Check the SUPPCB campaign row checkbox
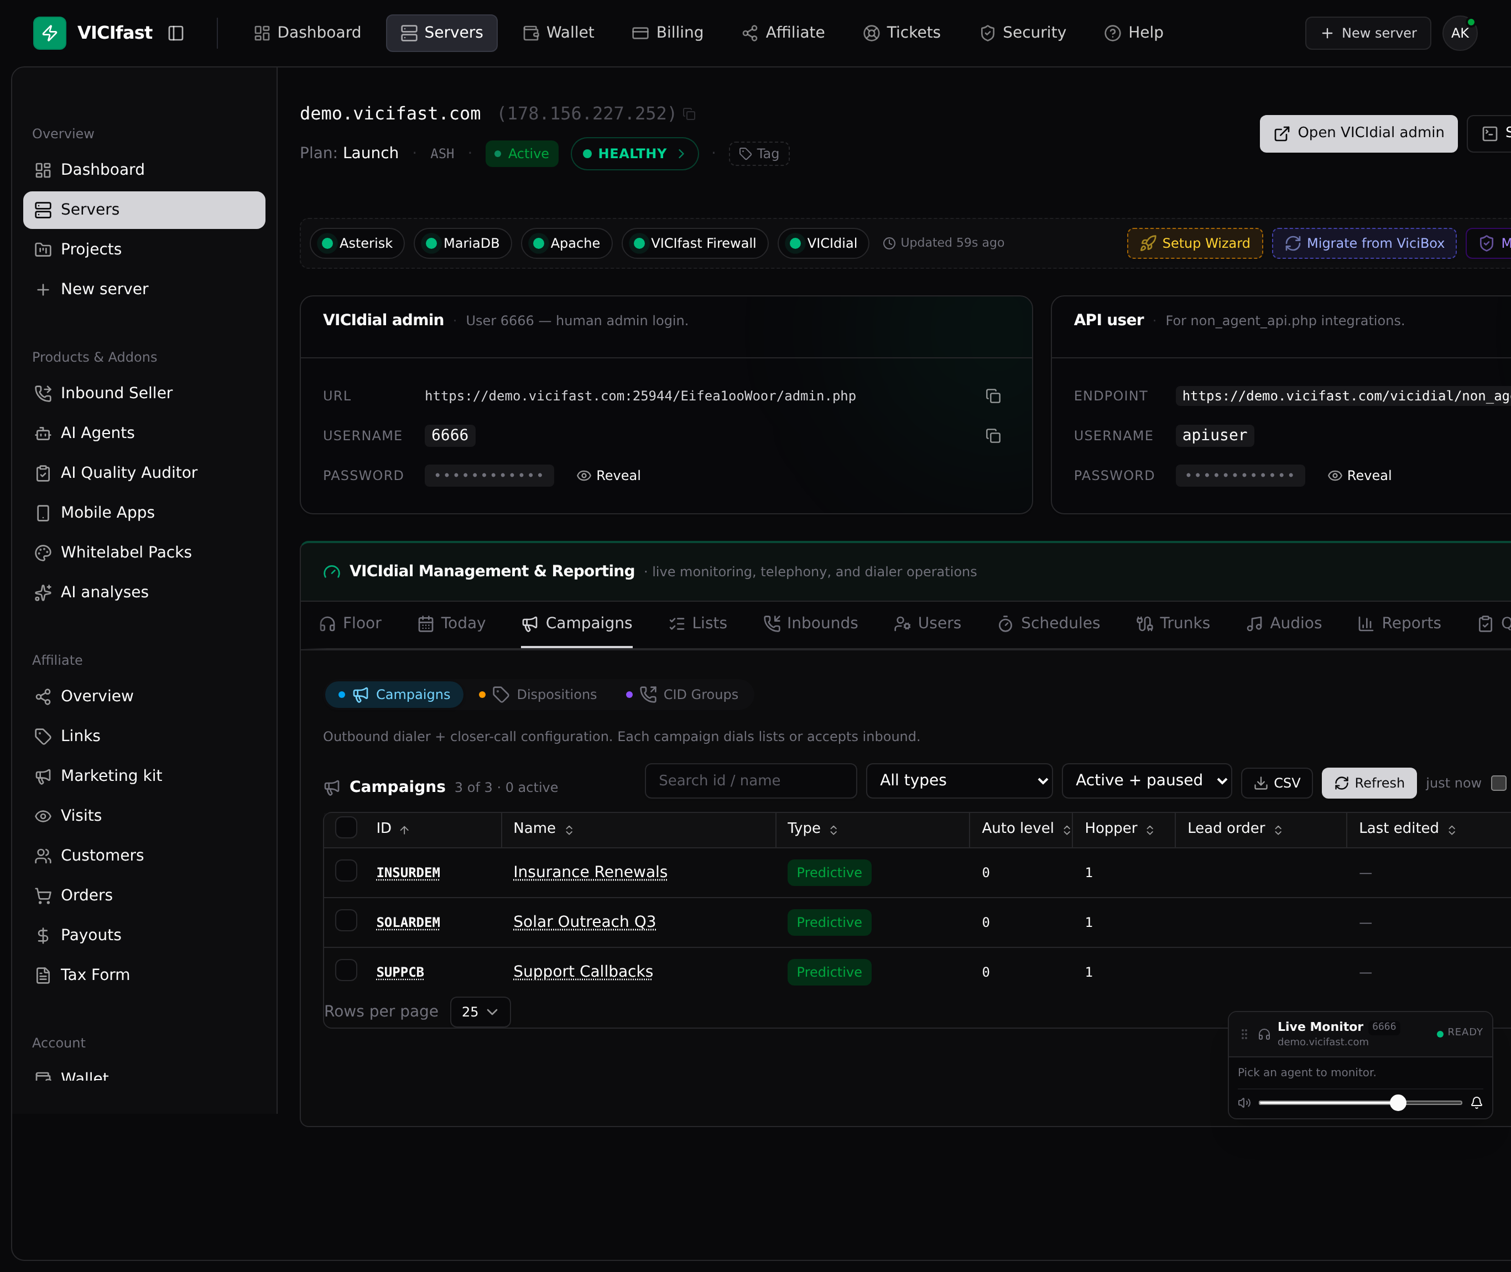Viewport: 1511px width, 1272px height. click(x=346, y=970)
